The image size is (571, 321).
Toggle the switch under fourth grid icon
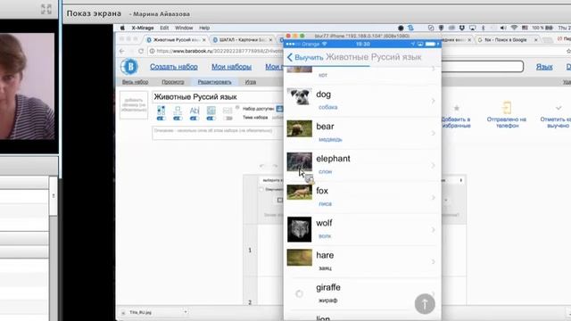point(211,119)
